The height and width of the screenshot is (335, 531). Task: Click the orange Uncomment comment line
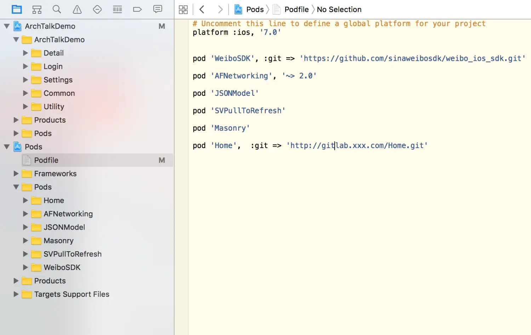click(x=339, y=24)
